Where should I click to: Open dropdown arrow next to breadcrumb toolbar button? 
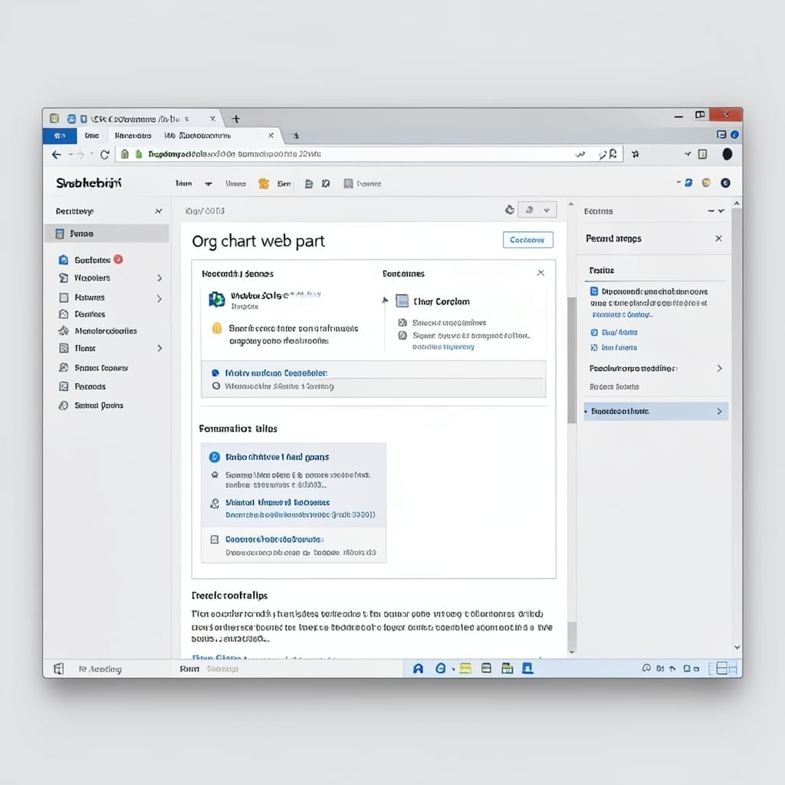coord(547,210)
